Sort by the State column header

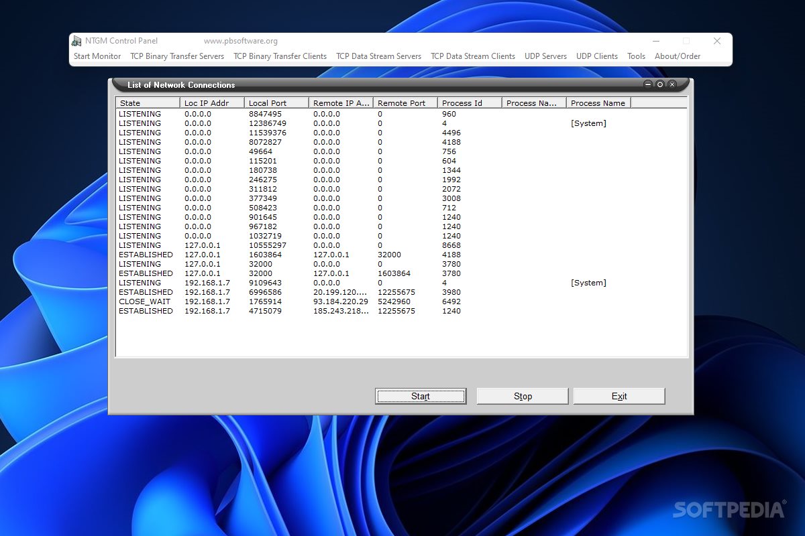148,103
